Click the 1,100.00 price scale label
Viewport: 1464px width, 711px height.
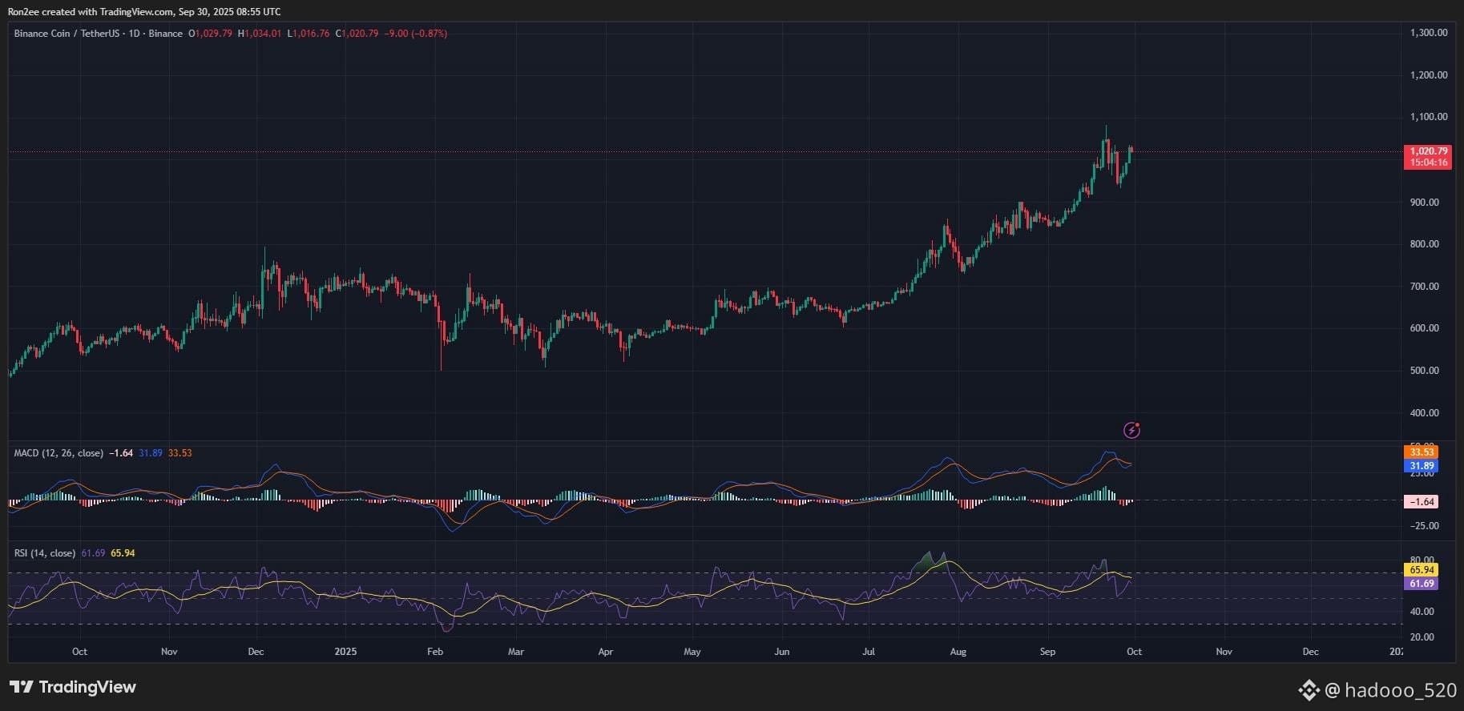[x=1429, y=117]
